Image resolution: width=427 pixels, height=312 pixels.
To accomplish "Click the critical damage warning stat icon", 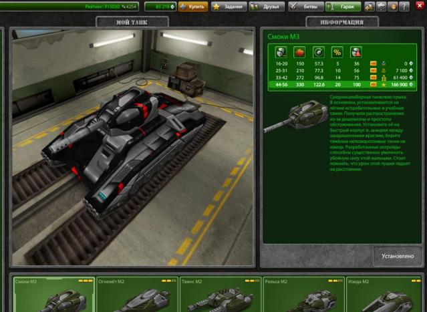I will 356,51.
